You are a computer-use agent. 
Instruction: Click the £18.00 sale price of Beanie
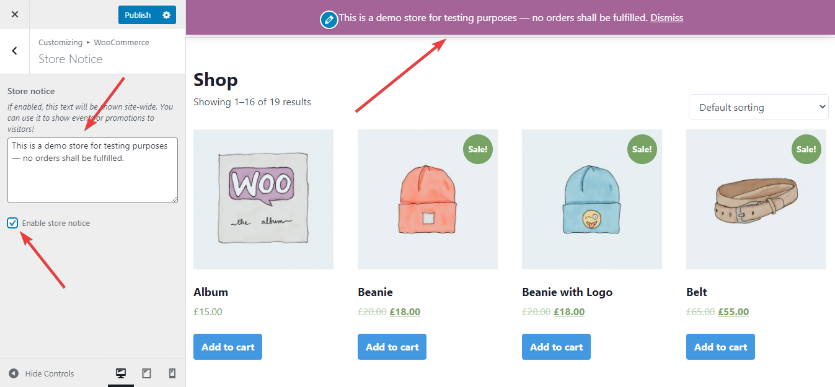405,311
